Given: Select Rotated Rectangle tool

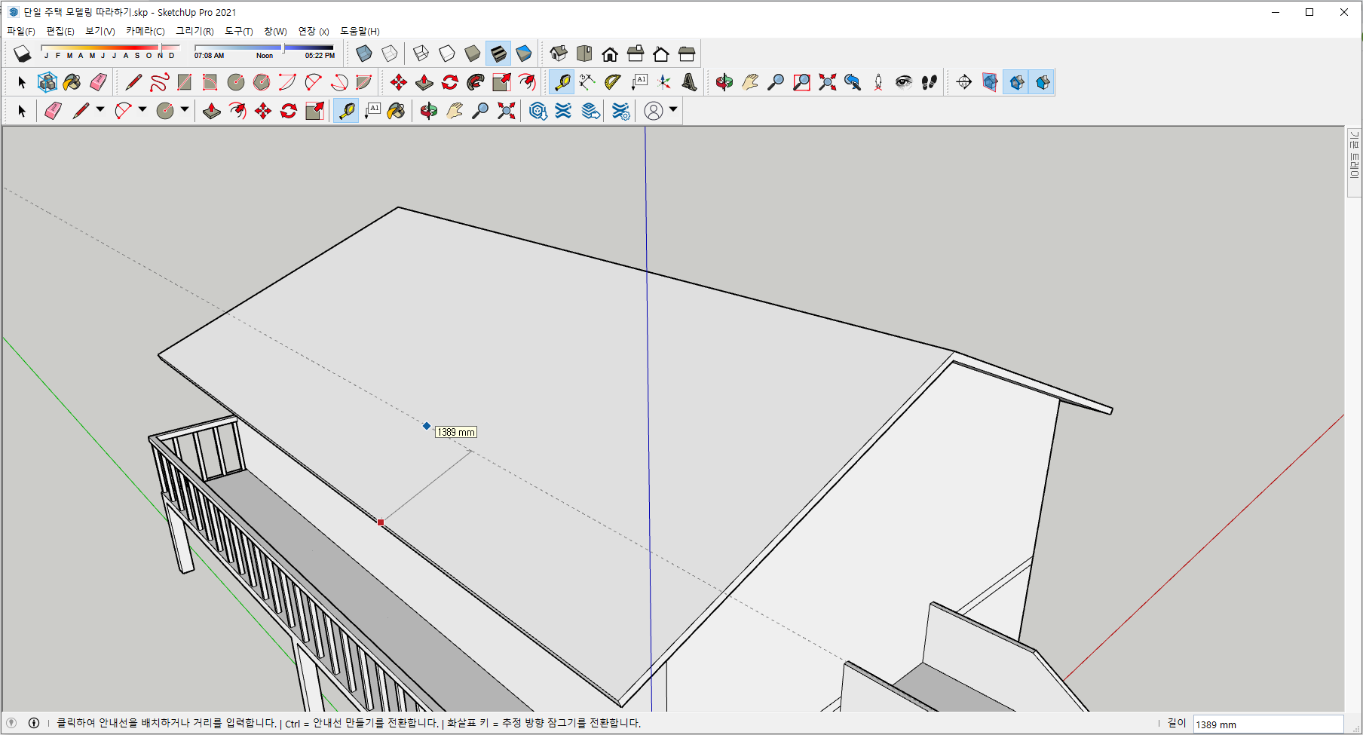Looking at the screenshot, I should (210, 82).
